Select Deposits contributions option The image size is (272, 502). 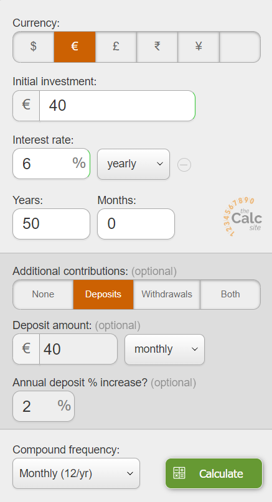click(x=103, y=294)
